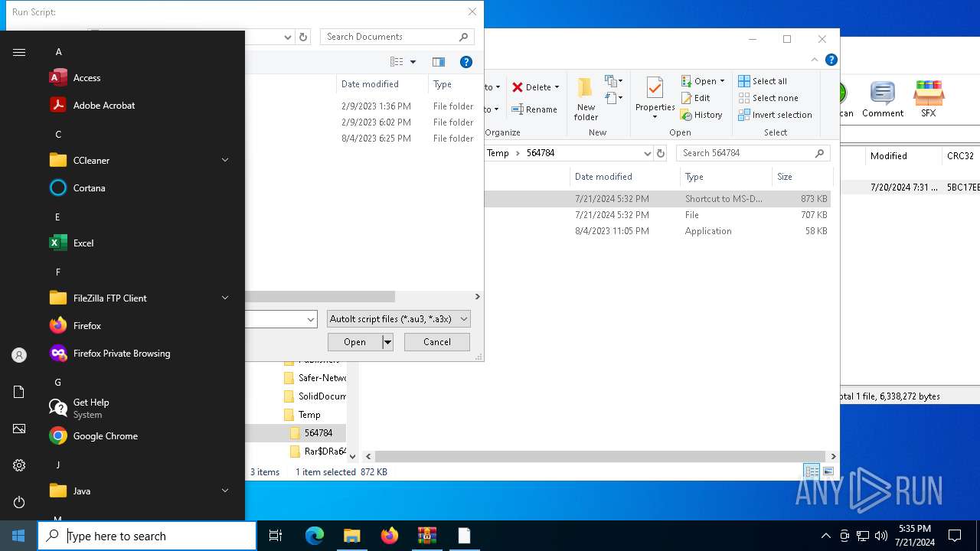Switch Explorer to details view

click(x=812, y=471)
